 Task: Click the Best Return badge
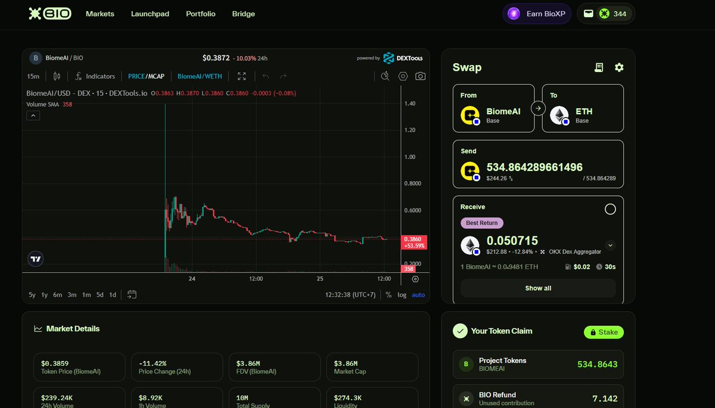click(482, 223)
